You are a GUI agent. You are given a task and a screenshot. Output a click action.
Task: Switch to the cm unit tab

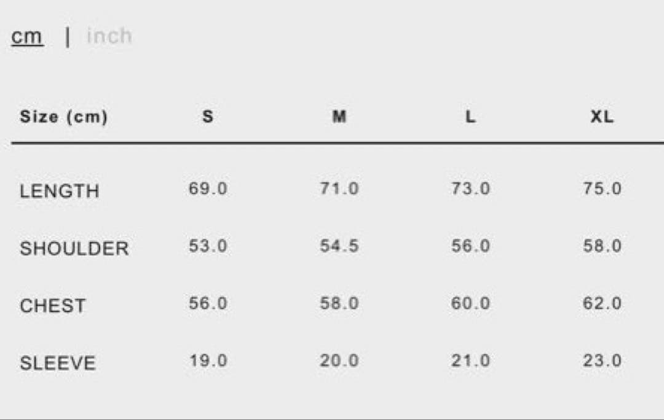coord(27,37)
